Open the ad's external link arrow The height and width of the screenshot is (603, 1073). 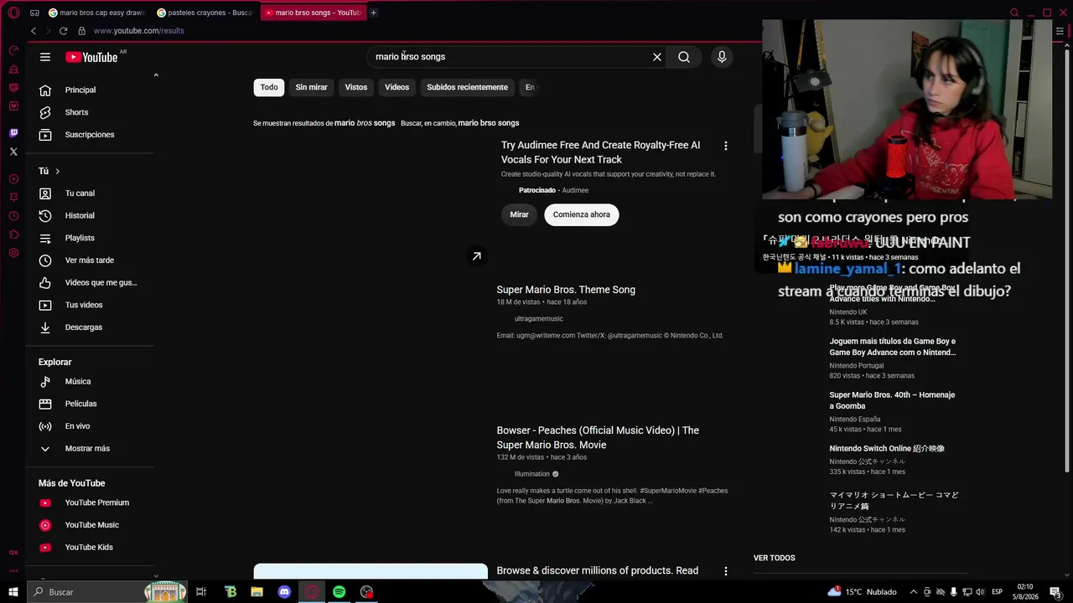click(476, 256)
